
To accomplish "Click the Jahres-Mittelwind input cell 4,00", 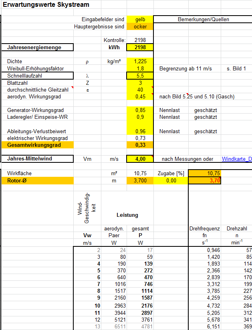I will [x=139, y=159].
